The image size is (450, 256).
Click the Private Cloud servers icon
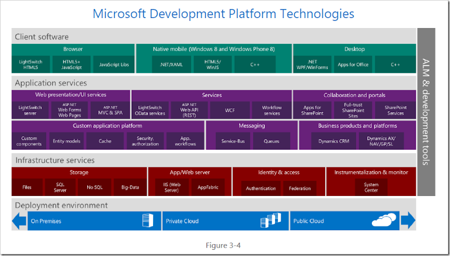(x=271, y=220)
